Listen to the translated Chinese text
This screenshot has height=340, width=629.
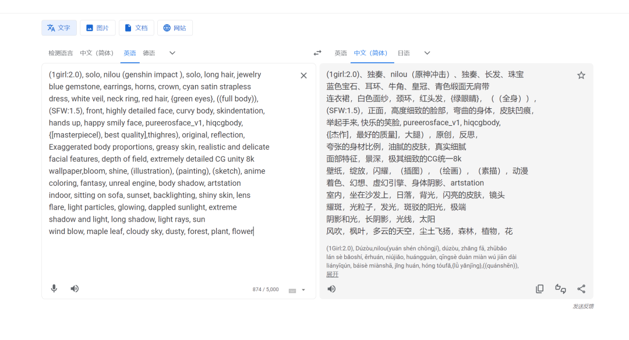click(x=331, y=289)
